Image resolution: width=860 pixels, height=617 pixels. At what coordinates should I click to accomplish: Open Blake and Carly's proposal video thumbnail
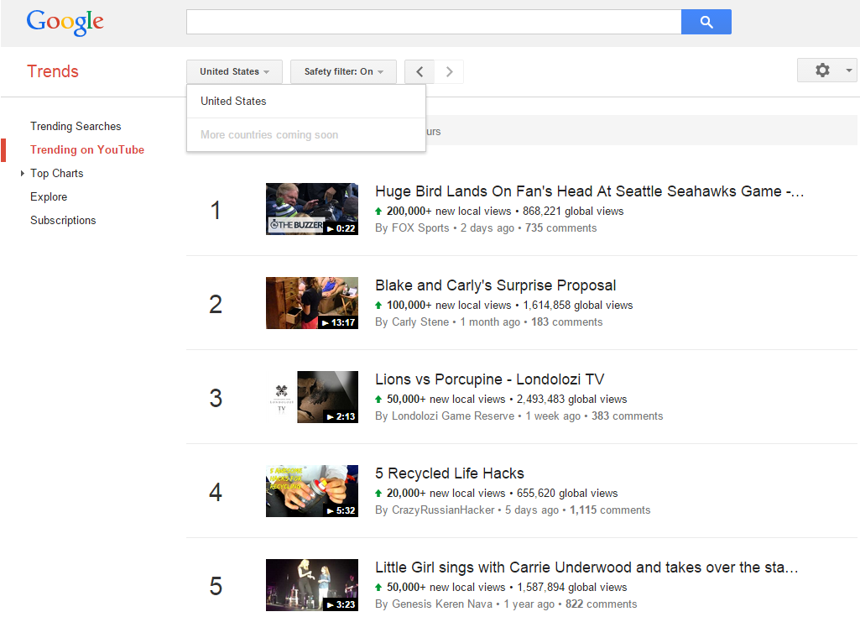point(312,303)
